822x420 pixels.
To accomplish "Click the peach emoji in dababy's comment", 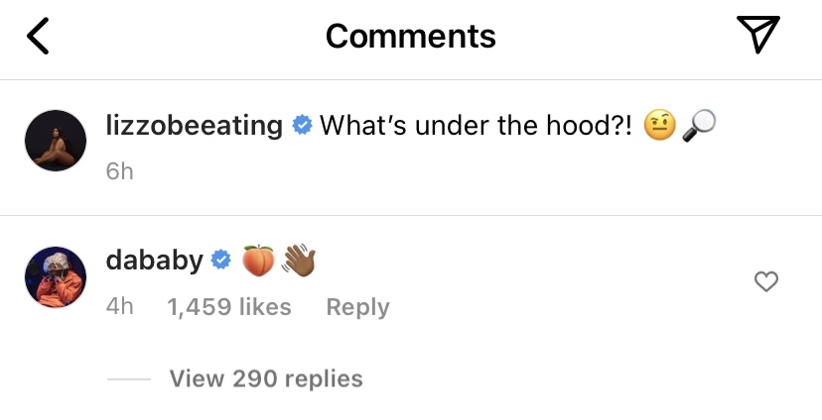I will (258, 260).
